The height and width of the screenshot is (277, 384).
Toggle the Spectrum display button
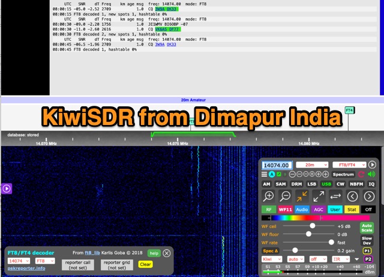click(x=344, y=174)
